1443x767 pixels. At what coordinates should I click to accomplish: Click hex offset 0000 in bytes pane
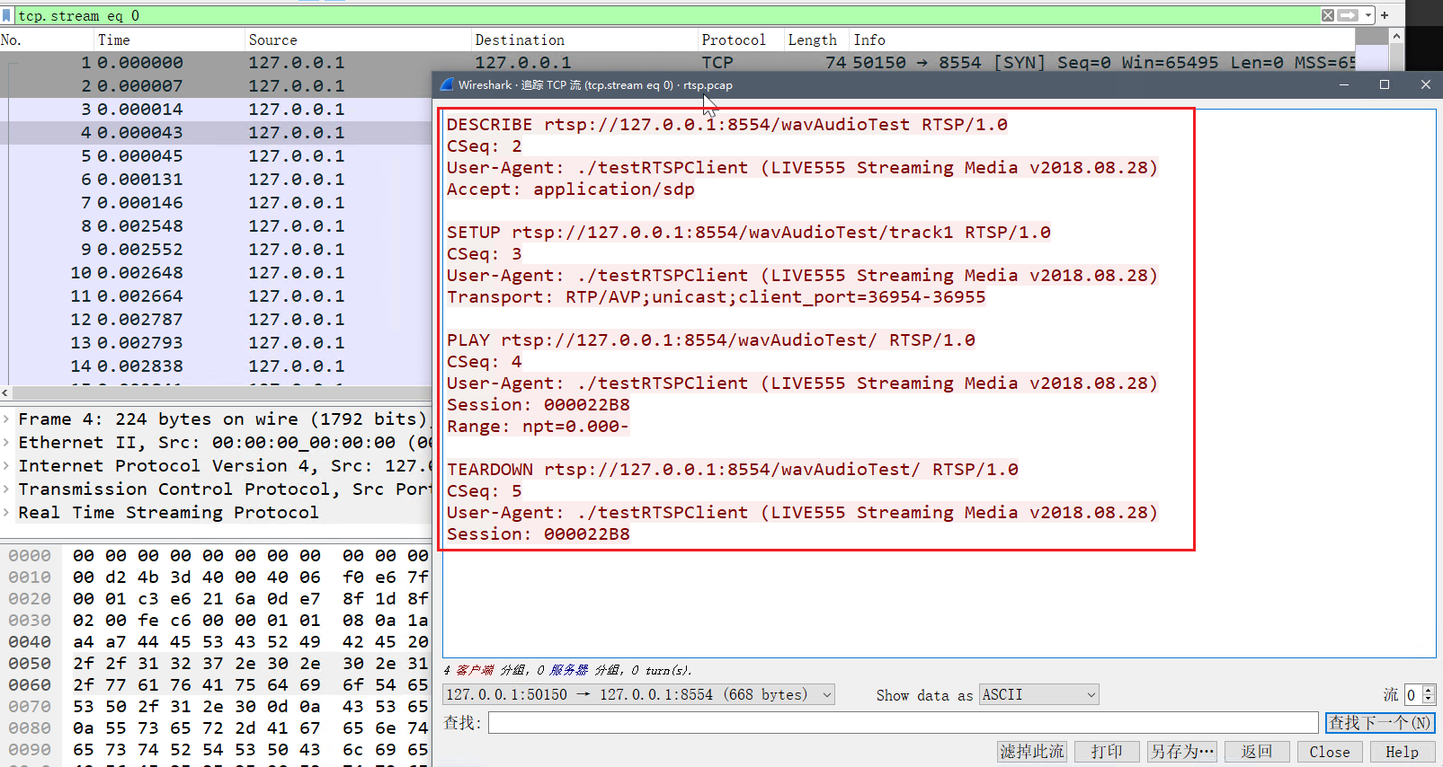(30, 555)
